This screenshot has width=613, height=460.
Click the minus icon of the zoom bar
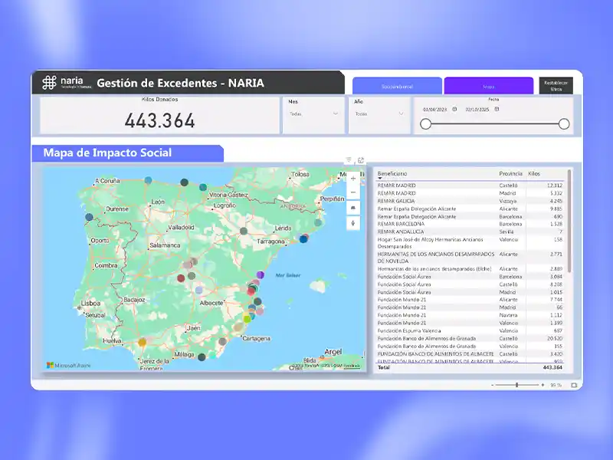coord(492,386)
